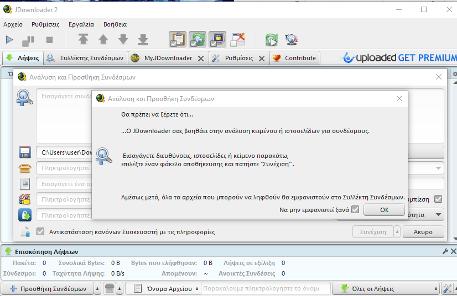Close the Ρυθμίσεις tab

click(262, 59)
